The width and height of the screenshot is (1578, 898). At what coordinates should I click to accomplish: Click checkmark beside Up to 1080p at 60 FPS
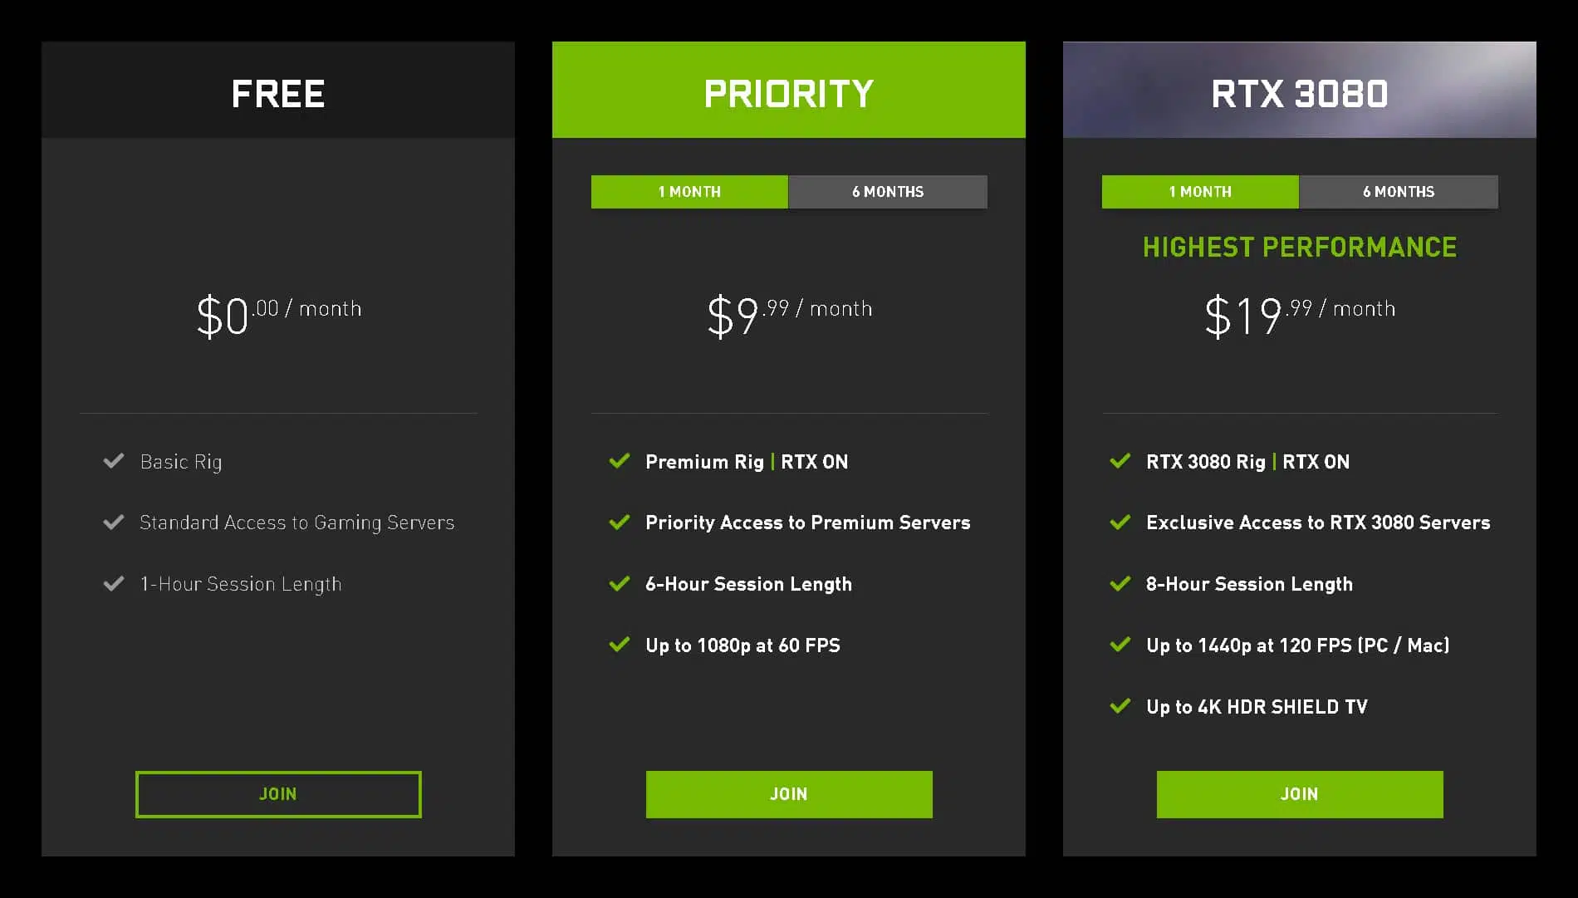coord(620,644)
